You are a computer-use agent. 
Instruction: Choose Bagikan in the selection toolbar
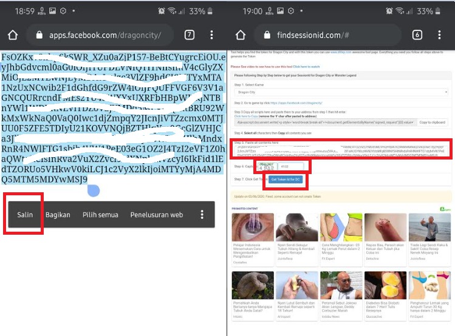click(x=58, y=215)
